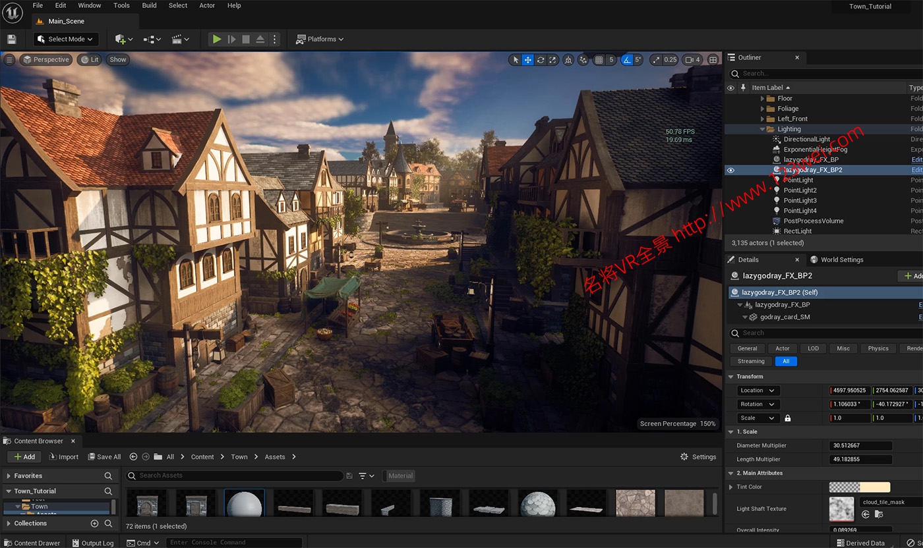Open the camera speed setting
Screen dimensions: 923x548
(x=692, y=60)
